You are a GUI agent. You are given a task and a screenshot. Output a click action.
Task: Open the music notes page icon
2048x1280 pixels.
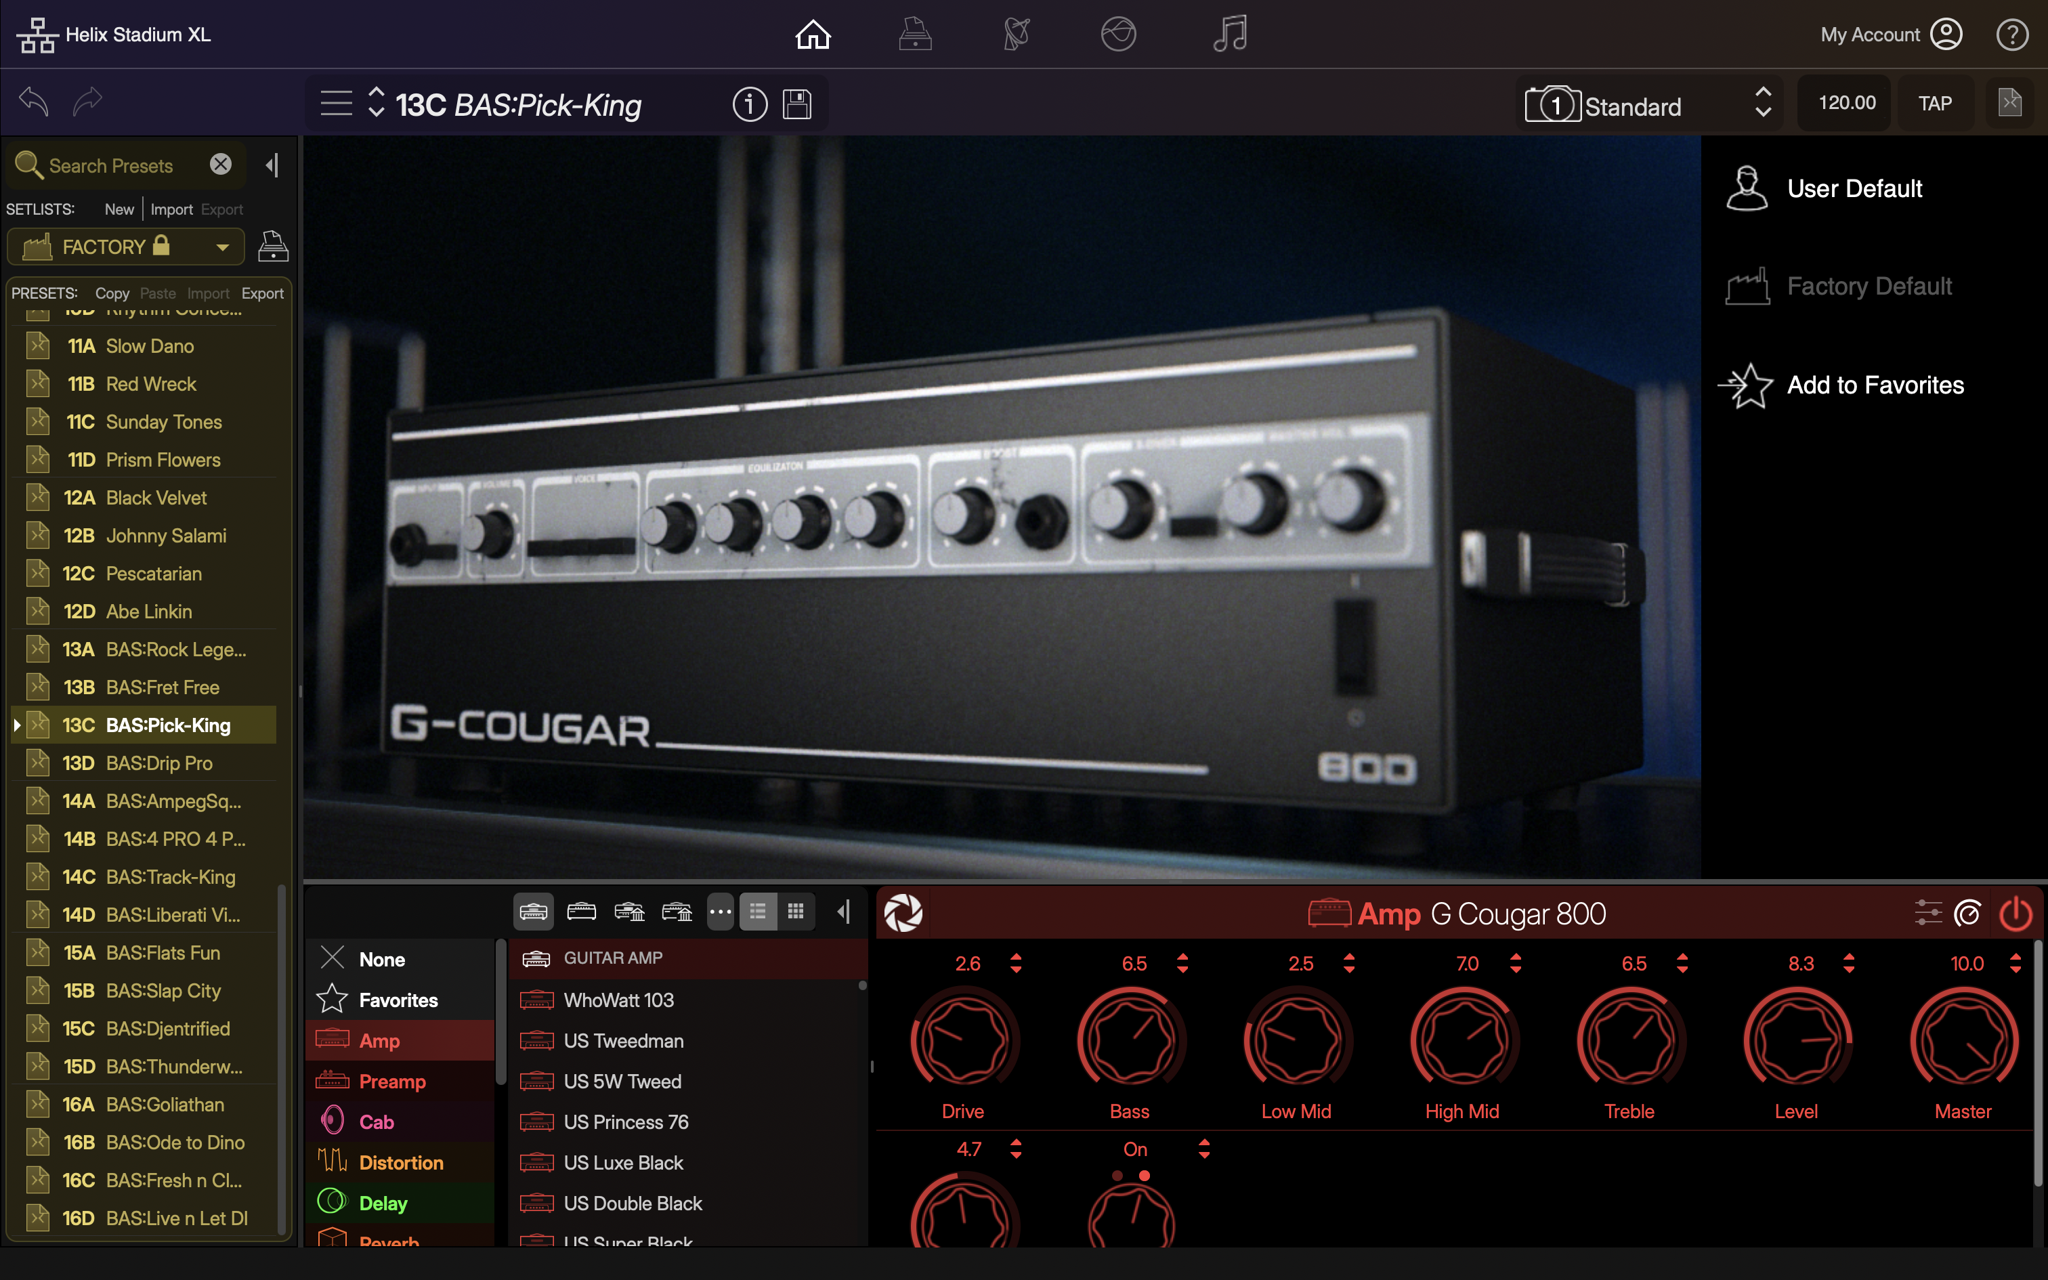1229,35
